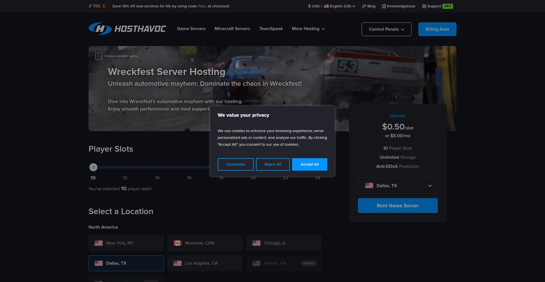545x282 pixels.
Task: Click the flag on the Dallas location card
Action: point(99,263)
